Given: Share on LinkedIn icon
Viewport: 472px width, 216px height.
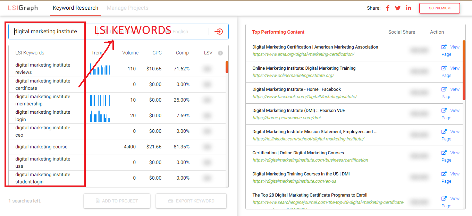Looking at the screenshot, I should click(408, 8).
